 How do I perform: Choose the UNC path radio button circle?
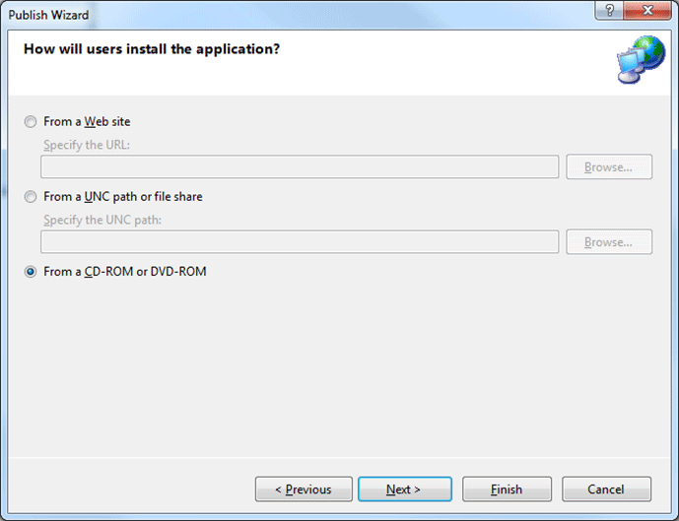pyautogui.click(x=31, y=197)
